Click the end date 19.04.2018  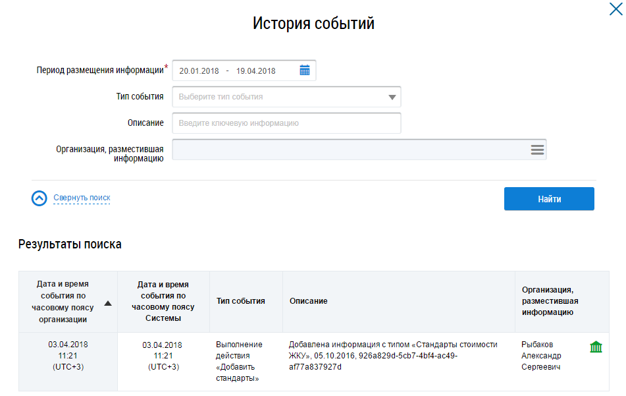pyautogui.click(x=255, y=71)
